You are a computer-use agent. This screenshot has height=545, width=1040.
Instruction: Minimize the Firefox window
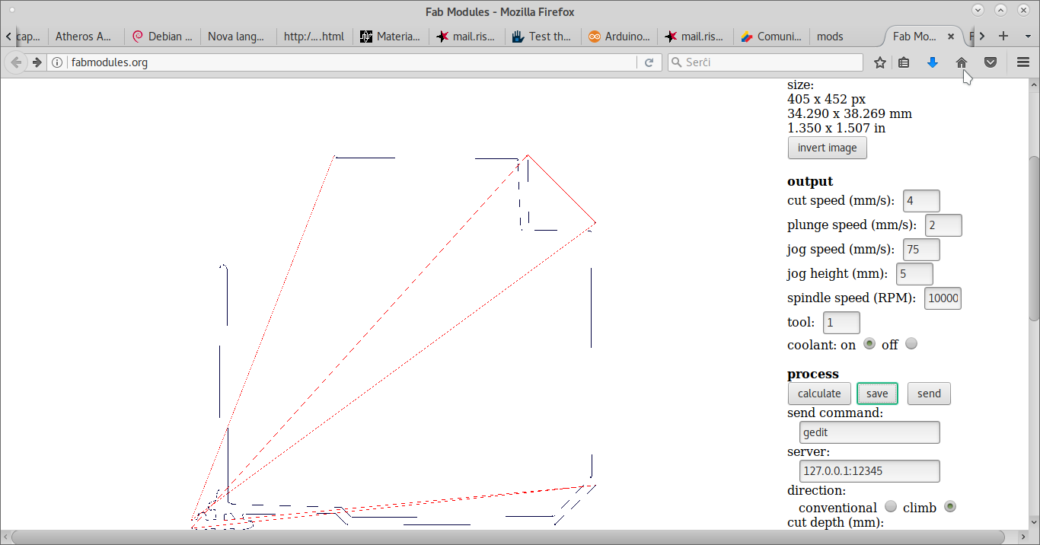coord(978,11)
